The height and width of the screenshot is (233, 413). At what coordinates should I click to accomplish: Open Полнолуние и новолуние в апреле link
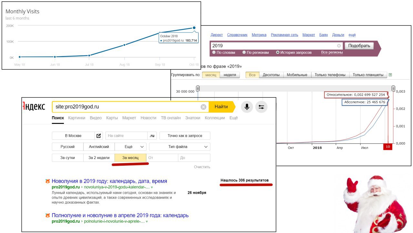(x=120, y=215)
